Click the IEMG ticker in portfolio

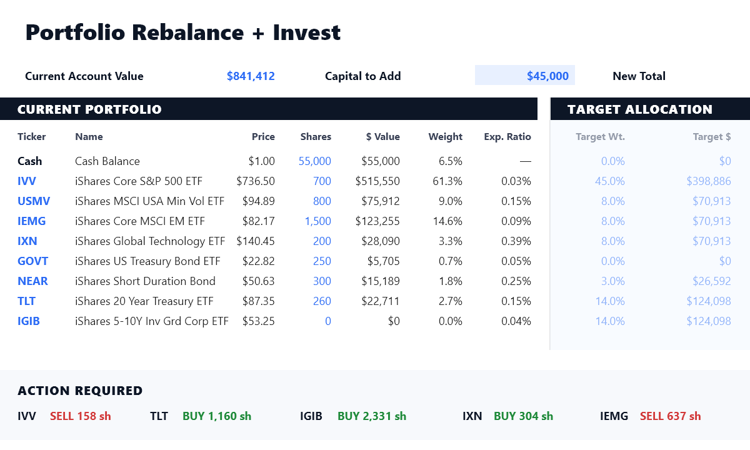pos(32,221)
